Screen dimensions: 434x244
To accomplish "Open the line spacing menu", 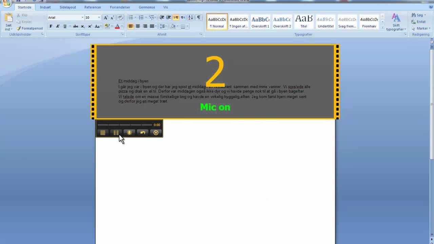I will tap(163, 26).
